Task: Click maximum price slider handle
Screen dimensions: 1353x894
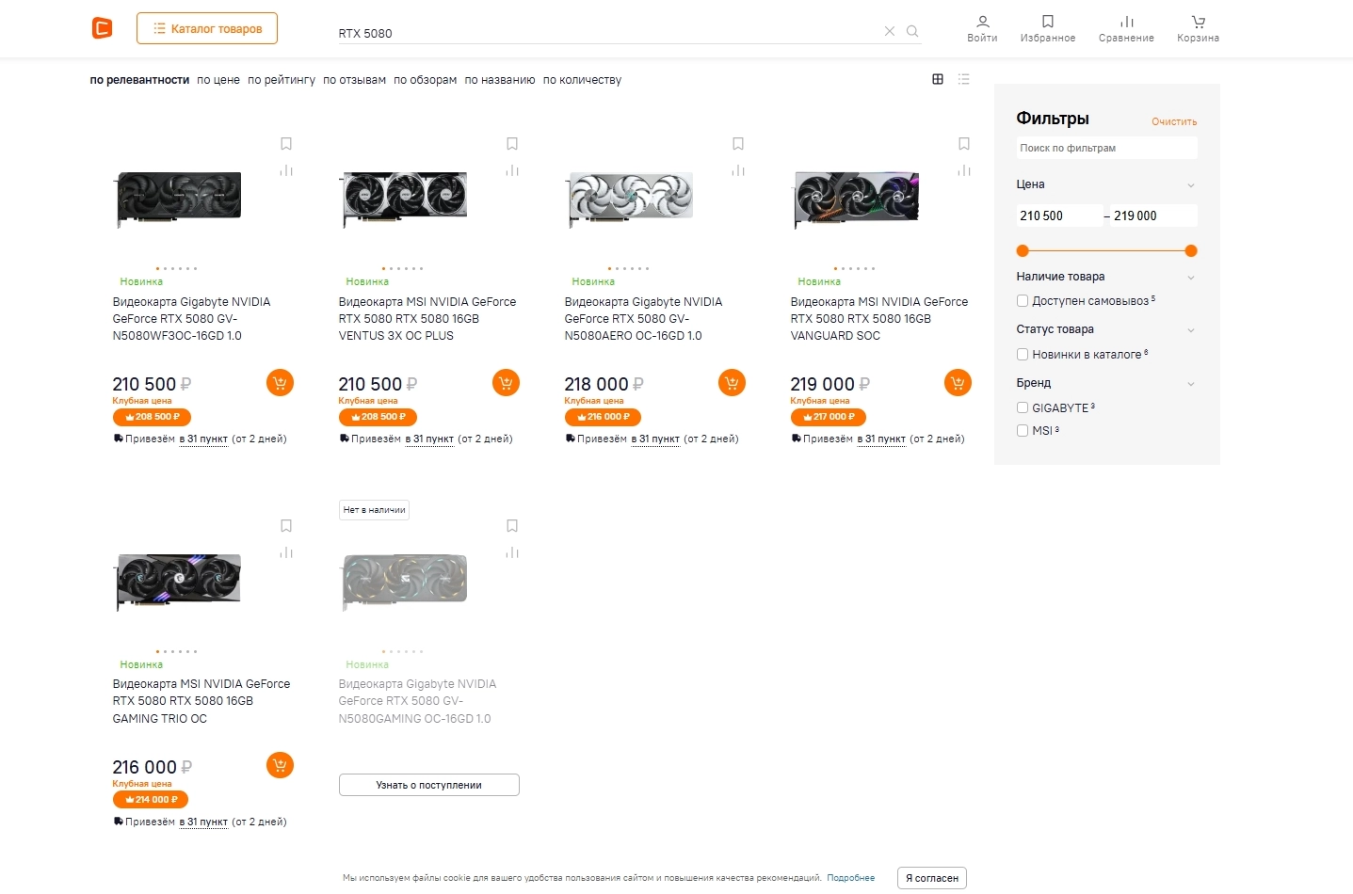Action: 1191,251
